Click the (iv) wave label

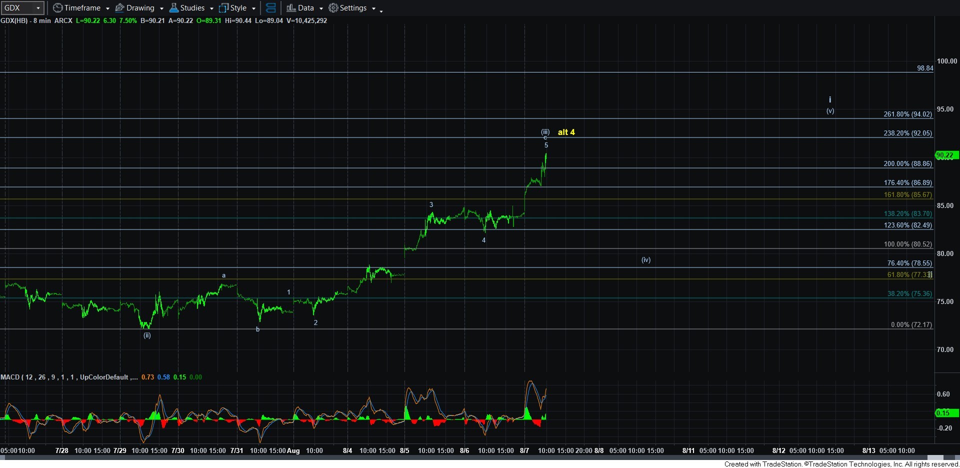646,259
